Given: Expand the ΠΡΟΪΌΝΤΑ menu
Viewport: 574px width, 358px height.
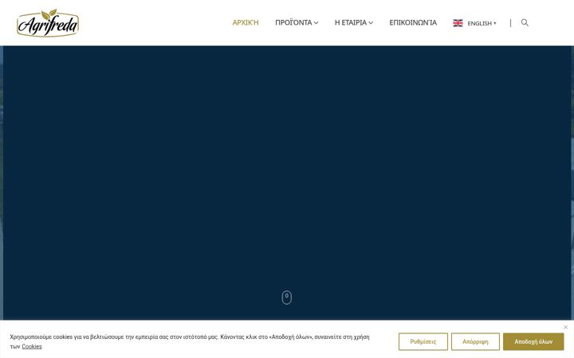Looking at the screenshot, I should point(297,22).
